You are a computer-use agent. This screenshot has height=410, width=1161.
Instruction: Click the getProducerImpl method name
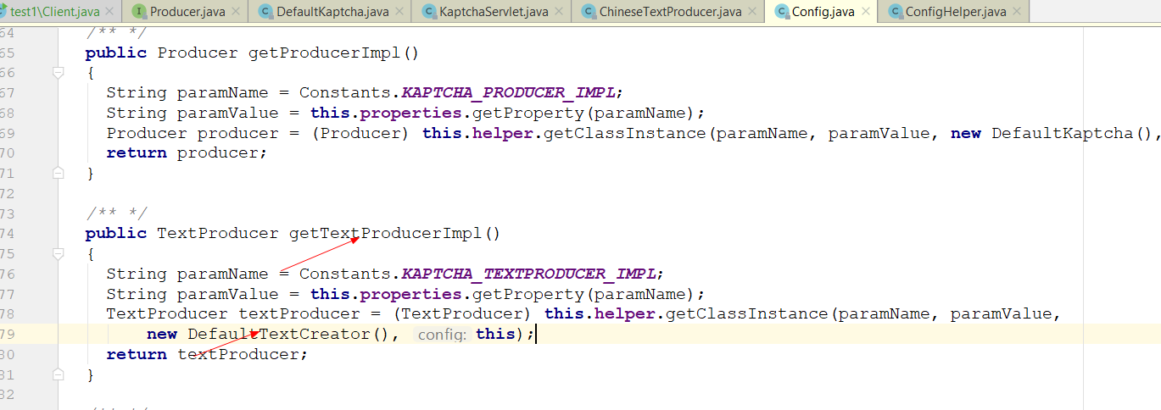[324, 53]
